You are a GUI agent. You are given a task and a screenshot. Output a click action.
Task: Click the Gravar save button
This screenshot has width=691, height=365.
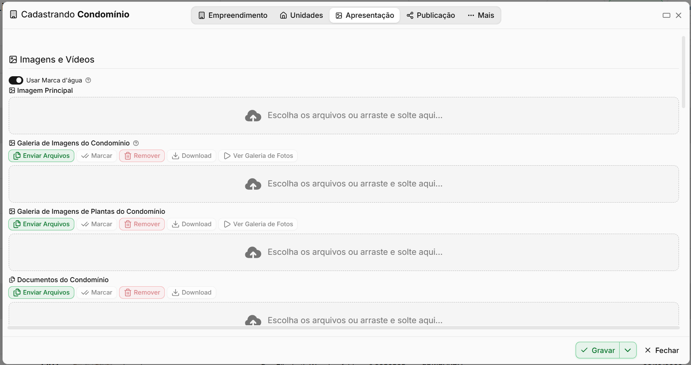click(x=598, y=350)
